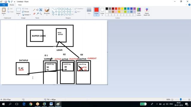191x107 pixels.
Task: Click the zoom in plus button
Action: 189,100
